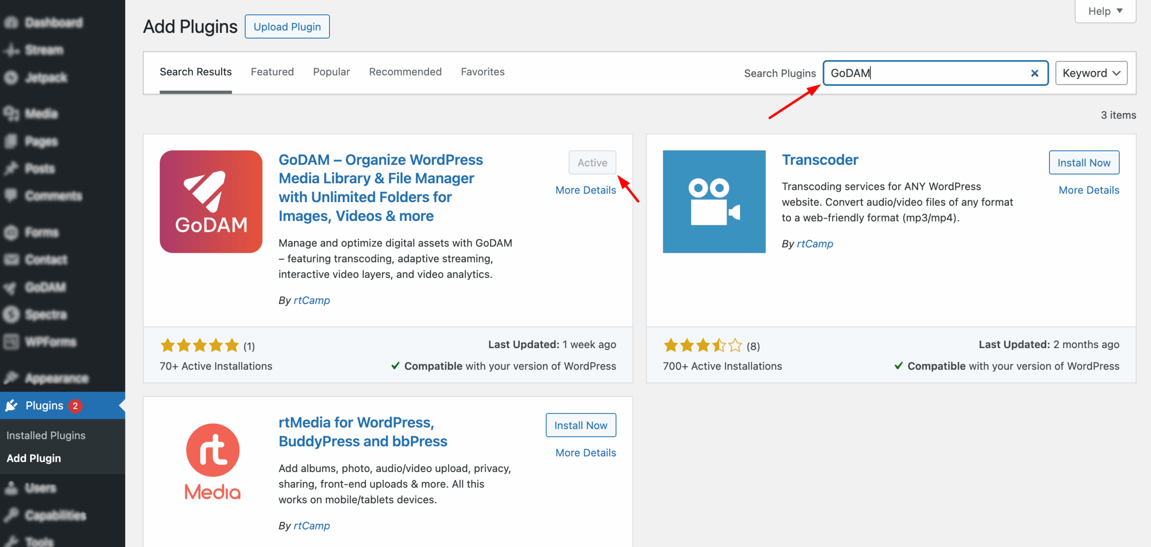Click the Plugins plug icon in sidebar
Viewport: 1151px width, 547px height.
[11, 406]
